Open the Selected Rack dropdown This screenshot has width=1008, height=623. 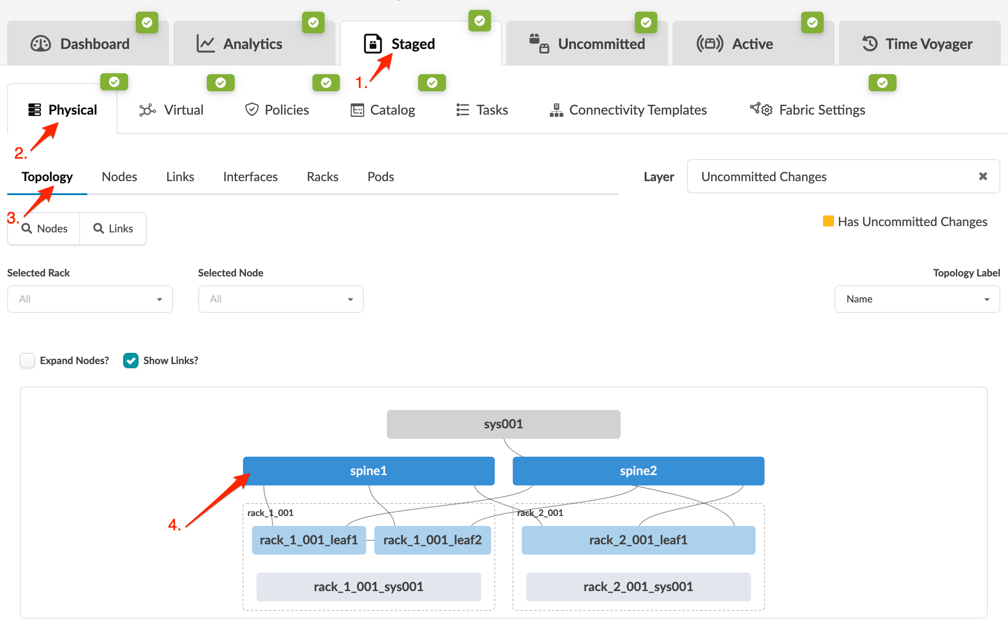90,299
